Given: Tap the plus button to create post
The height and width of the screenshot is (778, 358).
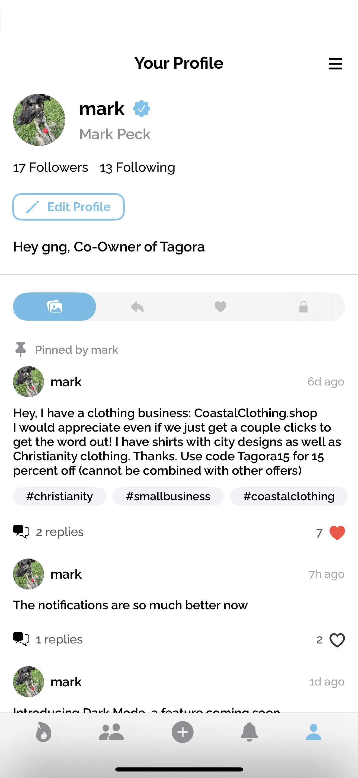Looking at the screenshot, I should point(182,732).
